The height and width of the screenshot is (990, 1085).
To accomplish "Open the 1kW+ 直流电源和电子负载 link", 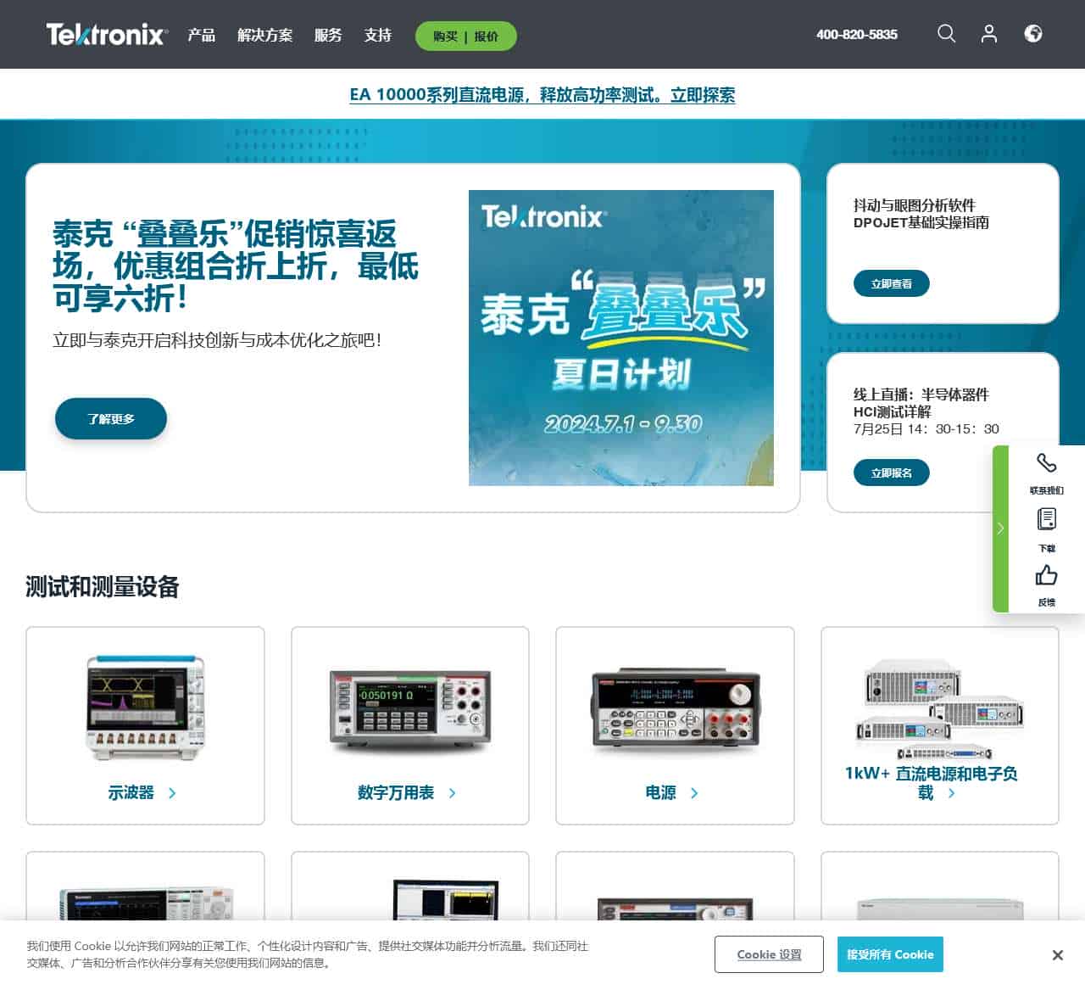I will tap(931, 783).
